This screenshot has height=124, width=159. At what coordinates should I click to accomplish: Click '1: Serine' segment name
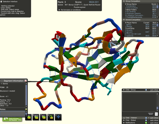[4, 84]
